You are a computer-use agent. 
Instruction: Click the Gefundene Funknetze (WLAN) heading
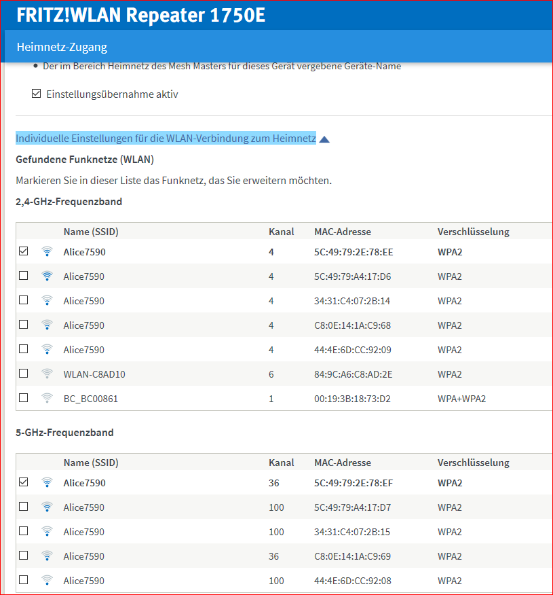click(85, 160)
